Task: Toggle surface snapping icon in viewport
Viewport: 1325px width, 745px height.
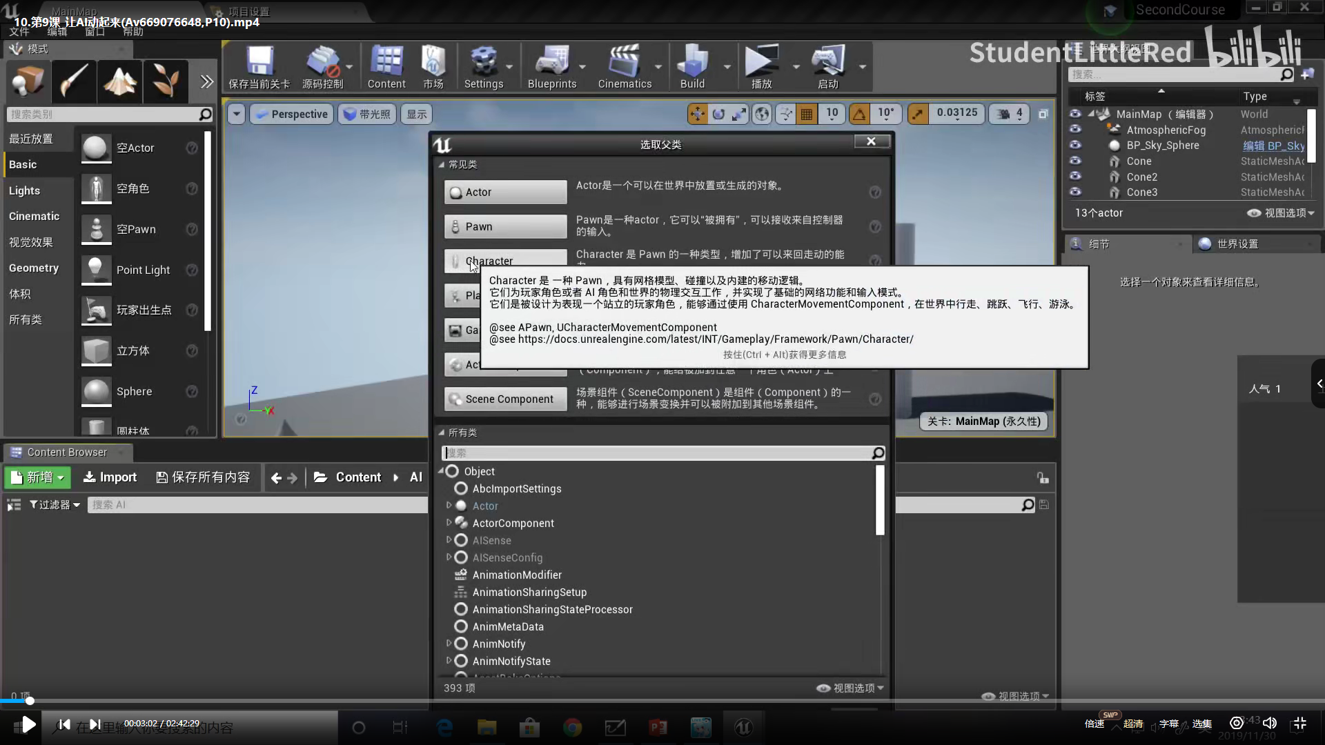Action: tap(786, 114)
